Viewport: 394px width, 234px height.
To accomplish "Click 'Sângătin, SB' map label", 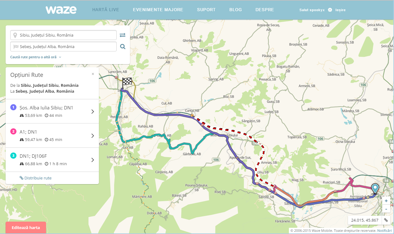I will click(250, 121).
